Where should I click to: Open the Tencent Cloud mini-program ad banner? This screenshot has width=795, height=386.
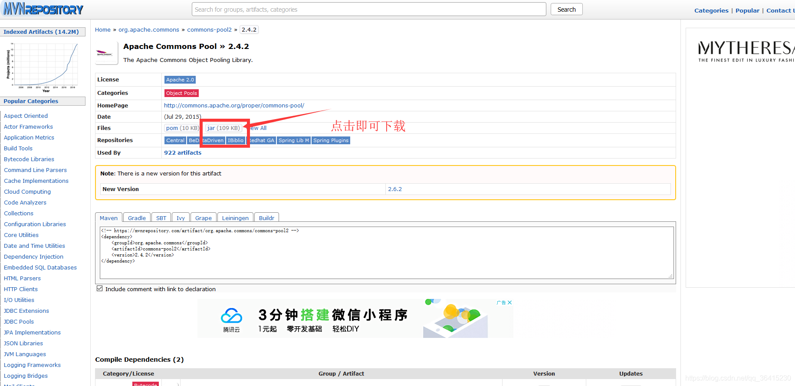[355, 318]
